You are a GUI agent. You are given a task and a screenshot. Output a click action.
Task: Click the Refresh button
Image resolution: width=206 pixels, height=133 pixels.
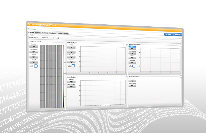(x=177, y=35)
